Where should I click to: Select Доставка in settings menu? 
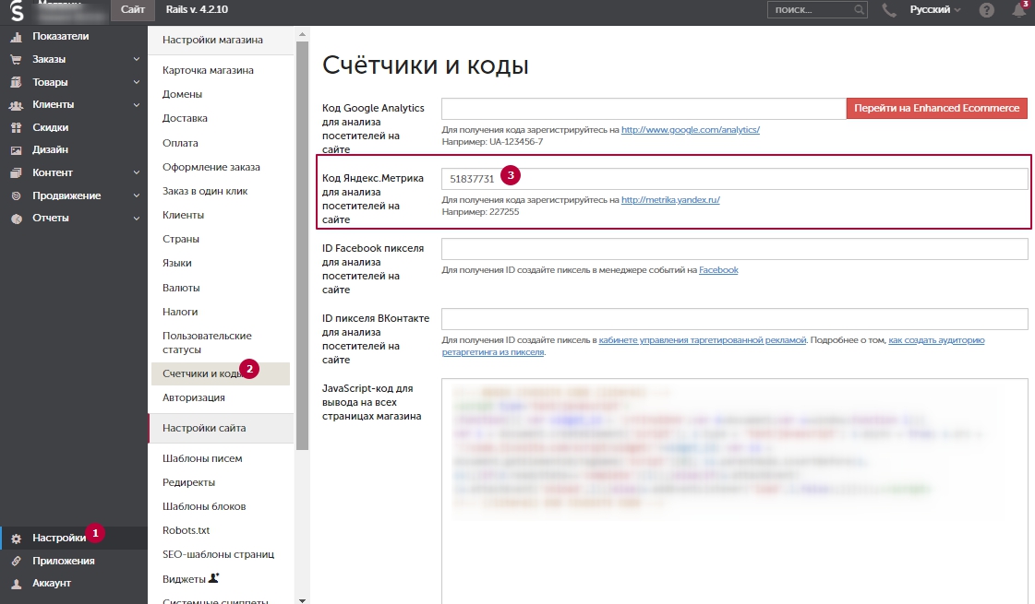pos(185,118)
